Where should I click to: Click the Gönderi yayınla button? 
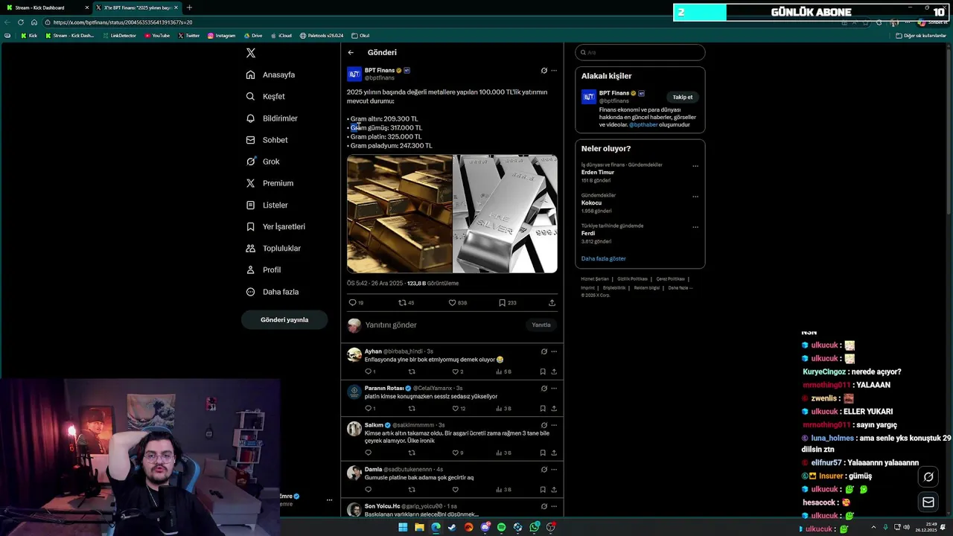(x=284, y=319)
